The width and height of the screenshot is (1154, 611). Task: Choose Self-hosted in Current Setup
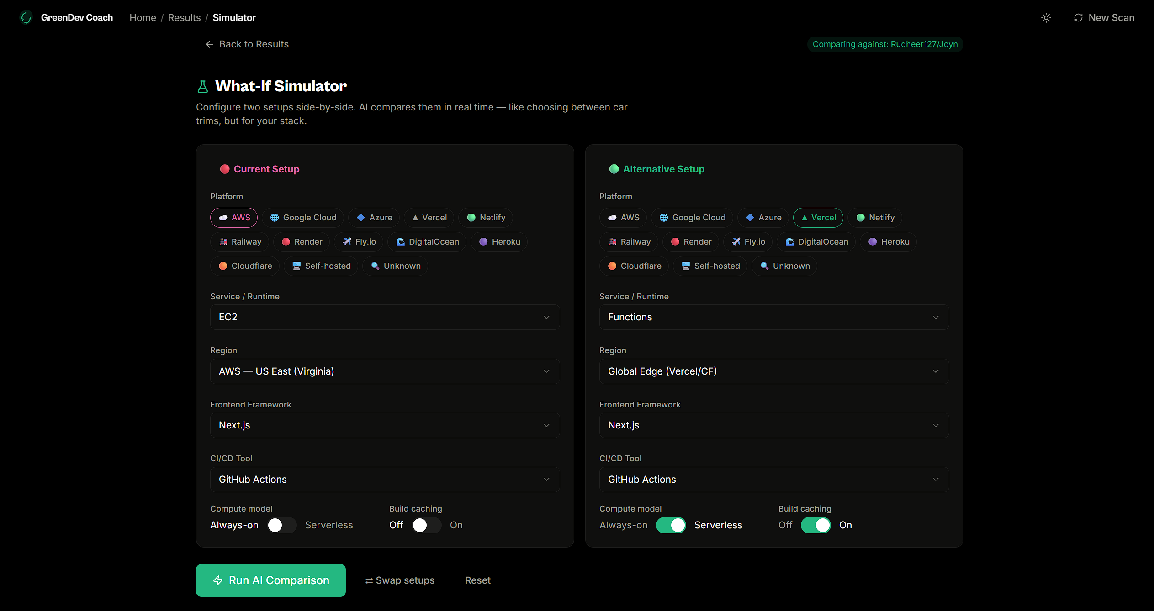pos(321,266)
